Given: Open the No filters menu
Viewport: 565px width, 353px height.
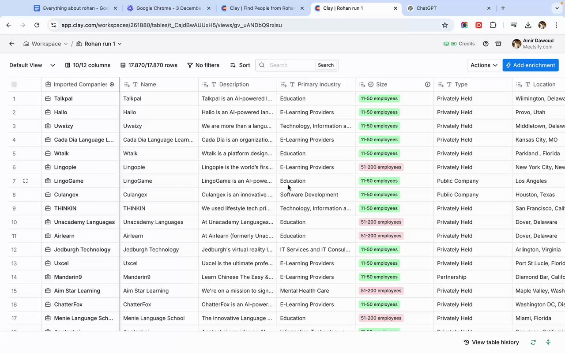Looking at the screenshot, I should click(x=203, y=65).
